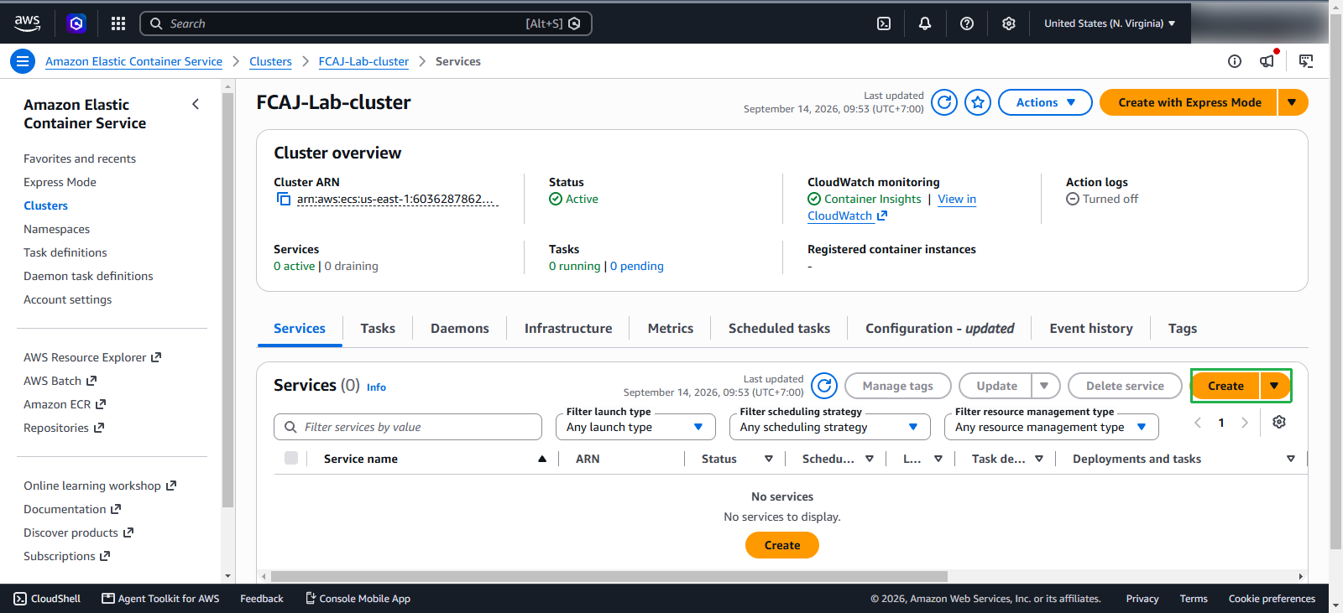The height and width of the screenshot is (613, 1343).
Task: Select all services header checkbox
Action: (x=291, y=458)
